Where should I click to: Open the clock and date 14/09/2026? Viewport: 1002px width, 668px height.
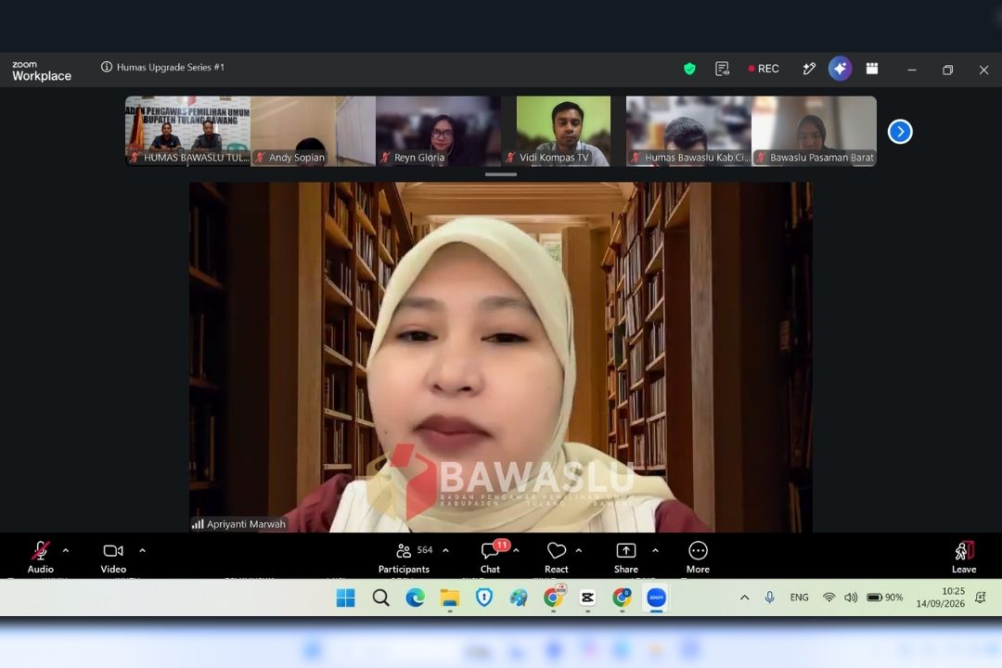(x=941, y=597)
